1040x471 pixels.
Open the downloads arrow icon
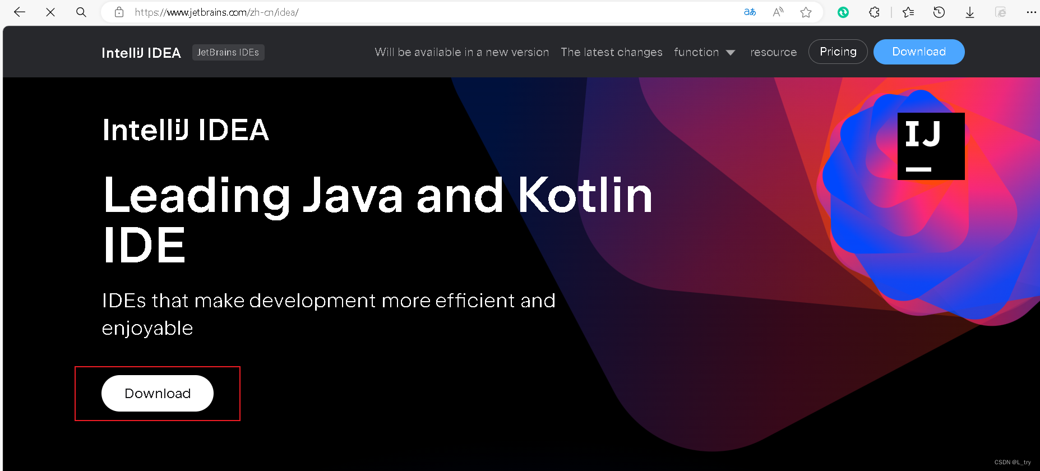[x=970, y=12]
